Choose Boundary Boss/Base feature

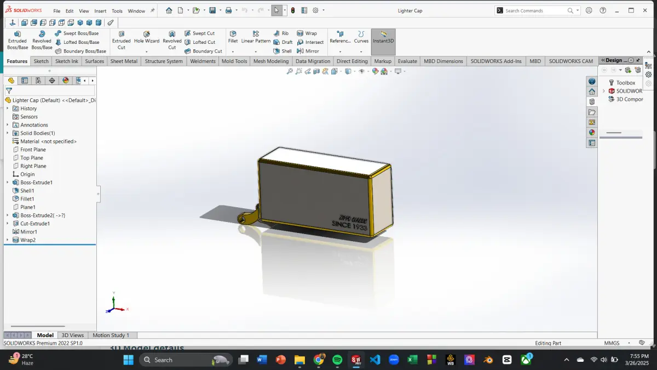point(80,51)
